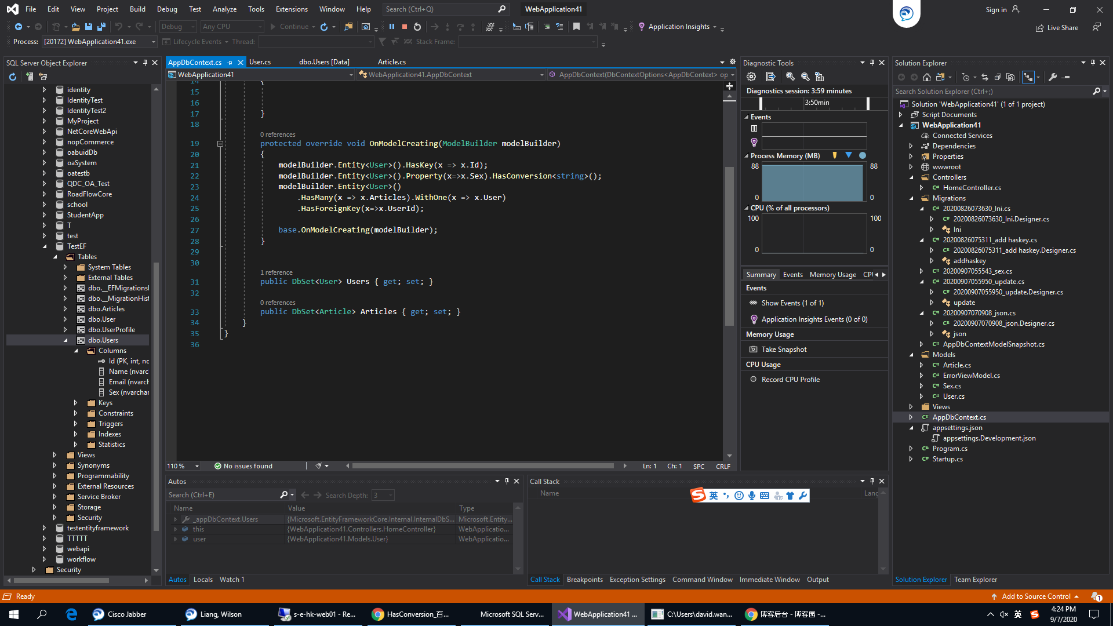Click Zoom In in Diagnostic Tools
This screenshot has height=626, width=1113.
pos(790,77)
